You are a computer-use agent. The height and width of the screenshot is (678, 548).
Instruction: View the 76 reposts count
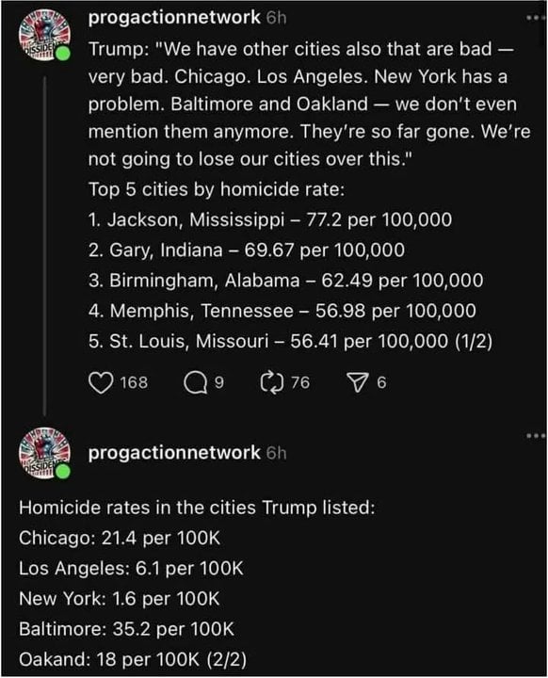pos(300,382)
